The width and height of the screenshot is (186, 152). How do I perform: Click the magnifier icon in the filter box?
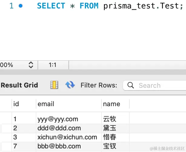131,85
